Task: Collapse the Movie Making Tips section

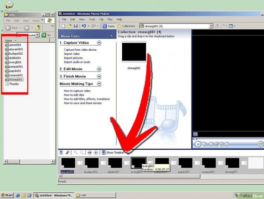Action: [x=99, y=84]
